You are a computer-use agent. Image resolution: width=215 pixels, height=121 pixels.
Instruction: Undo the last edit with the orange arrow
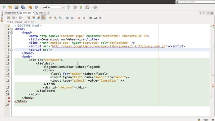30,7
